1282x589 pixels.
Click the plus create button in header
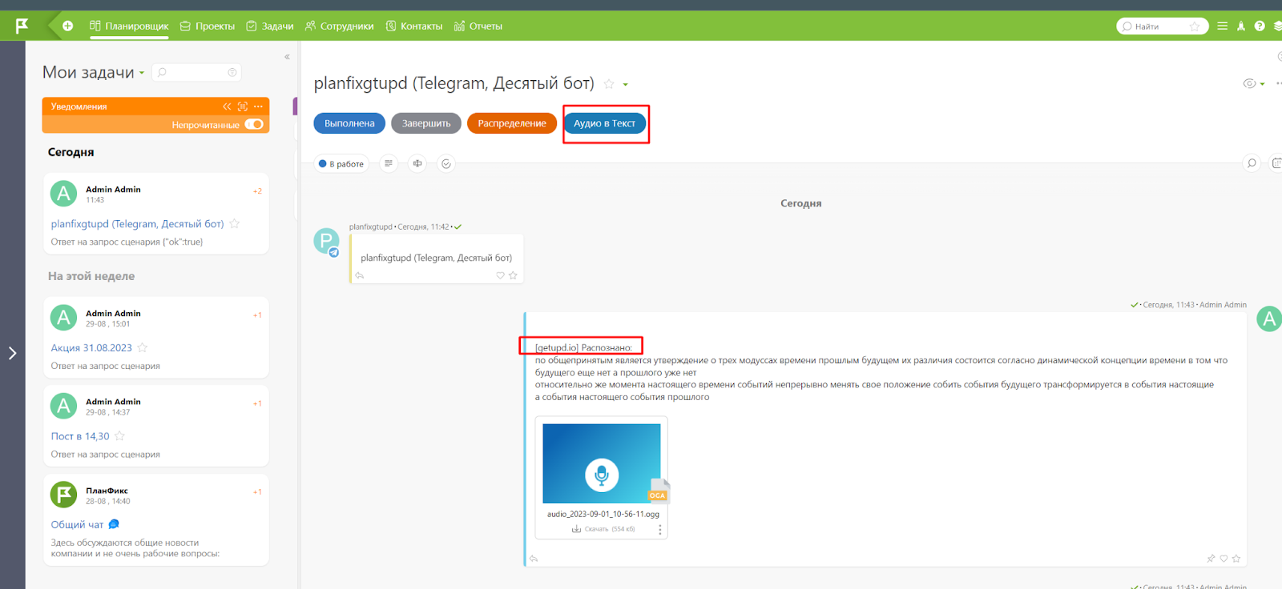(x=68, y=26)
